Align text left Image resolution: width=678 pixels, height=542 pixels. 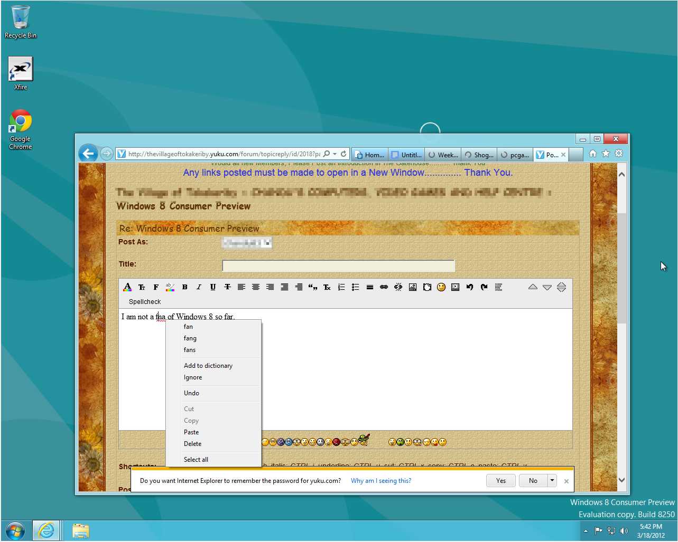242,287
